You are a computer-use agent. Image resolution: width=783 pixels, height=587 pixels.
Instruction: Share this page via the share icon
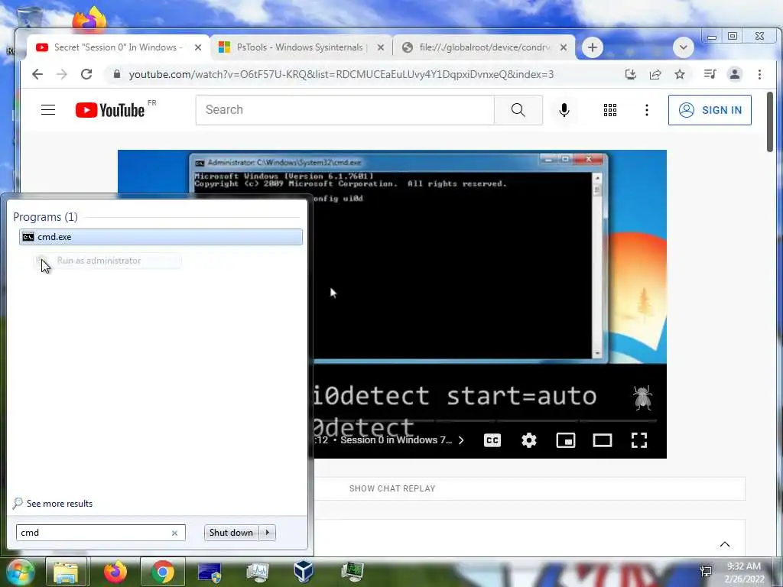point(655,74)
